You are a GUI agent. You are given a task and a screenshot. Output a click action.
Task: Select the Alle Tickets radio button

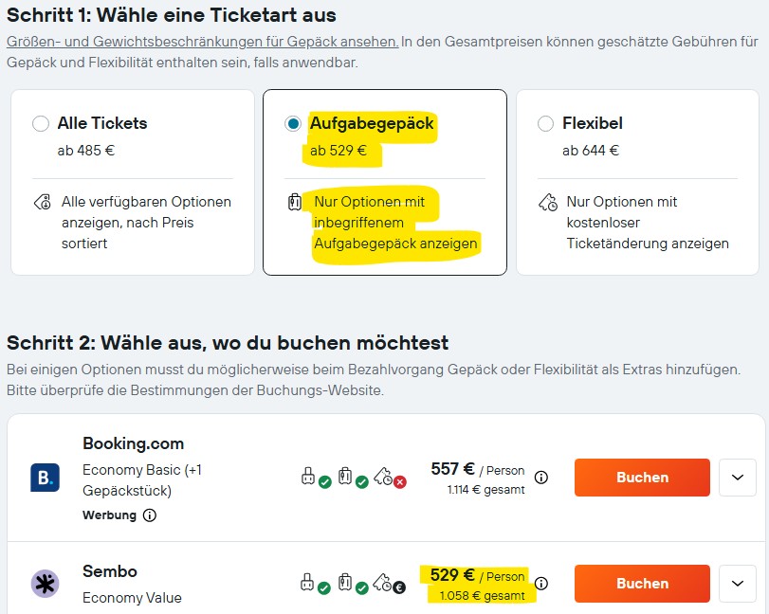40,123
